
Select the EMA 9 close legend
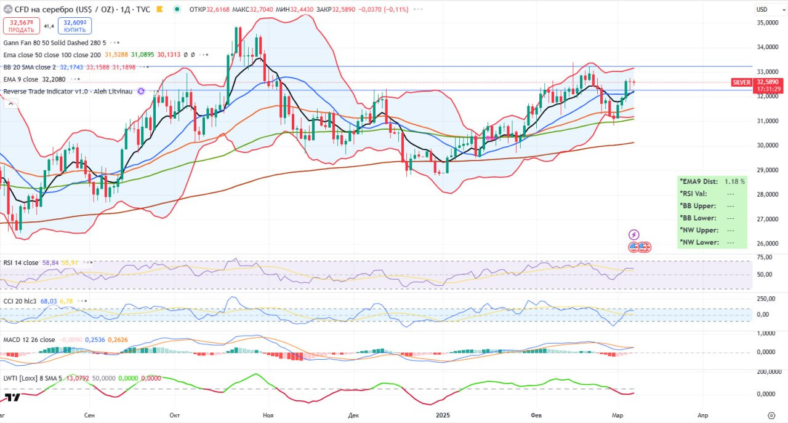point(21,79)
